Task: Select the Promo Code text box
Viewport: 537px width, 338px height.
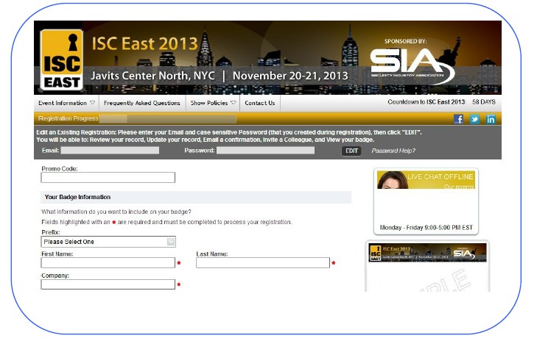Action: 108,178
